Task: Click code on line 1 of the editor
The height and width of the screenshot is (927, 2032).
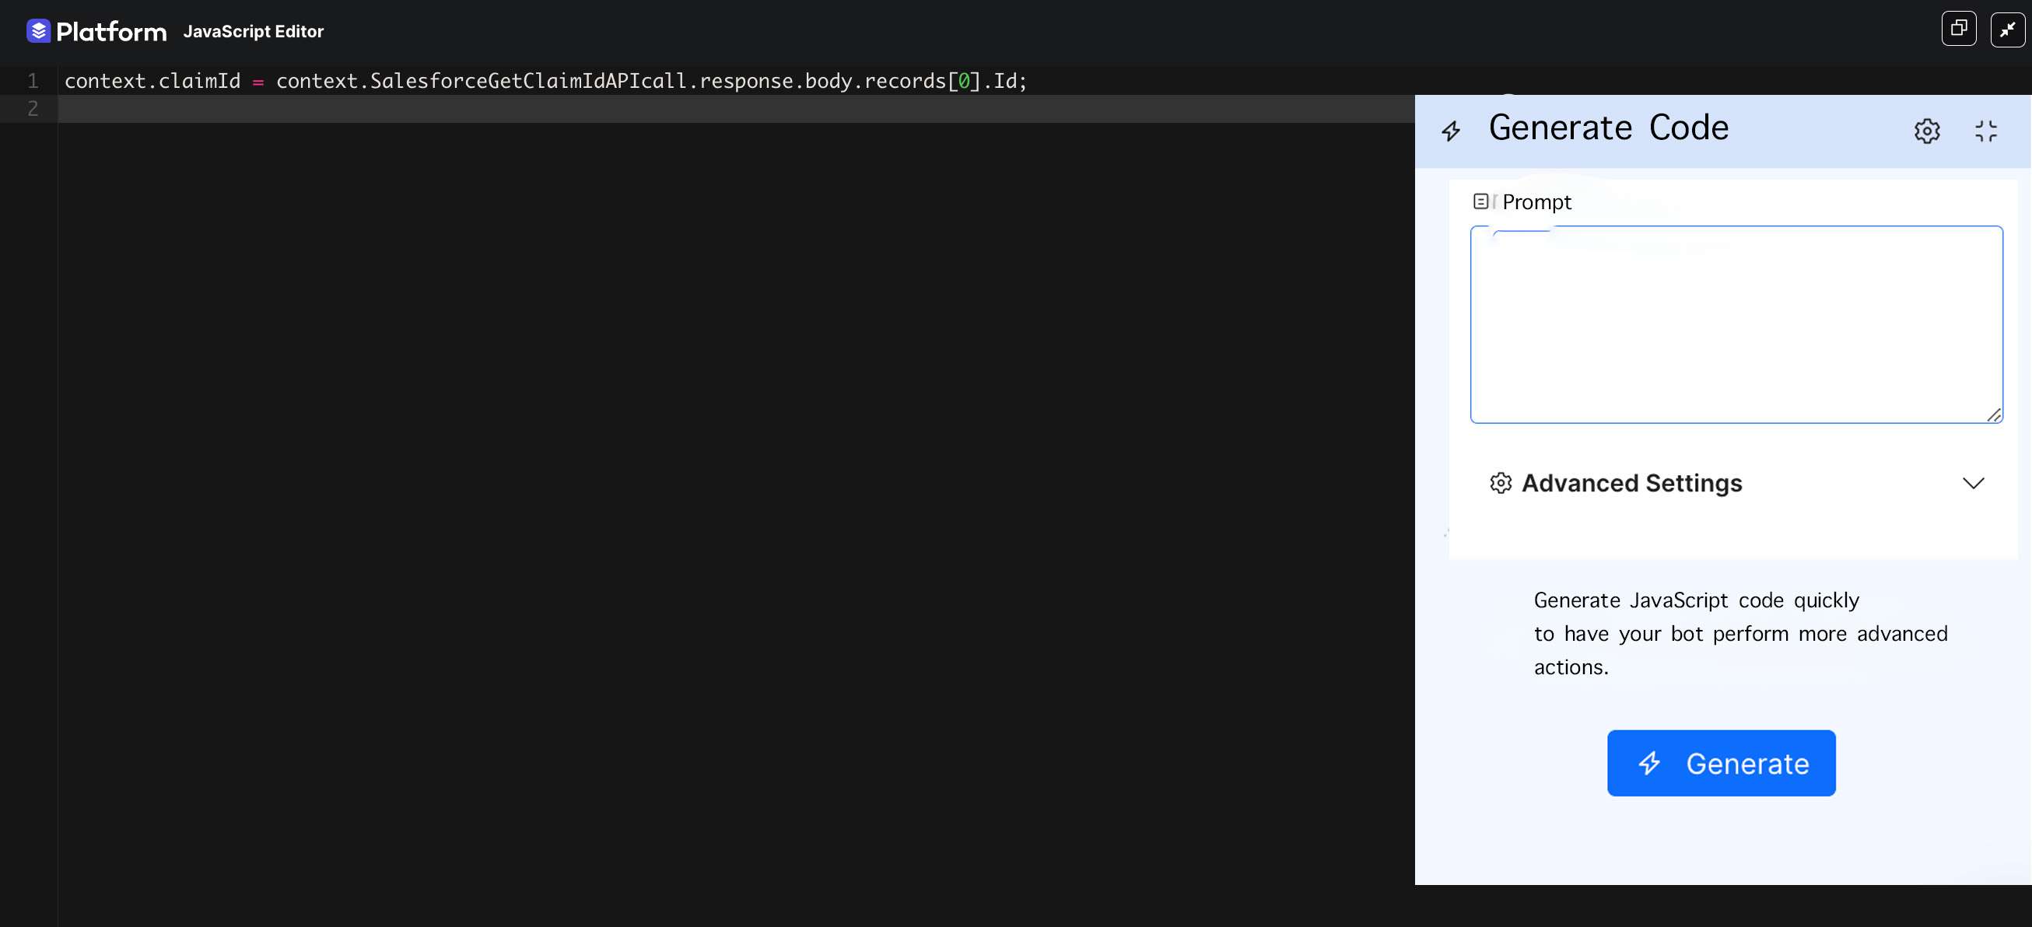Action: click(545, 81)
